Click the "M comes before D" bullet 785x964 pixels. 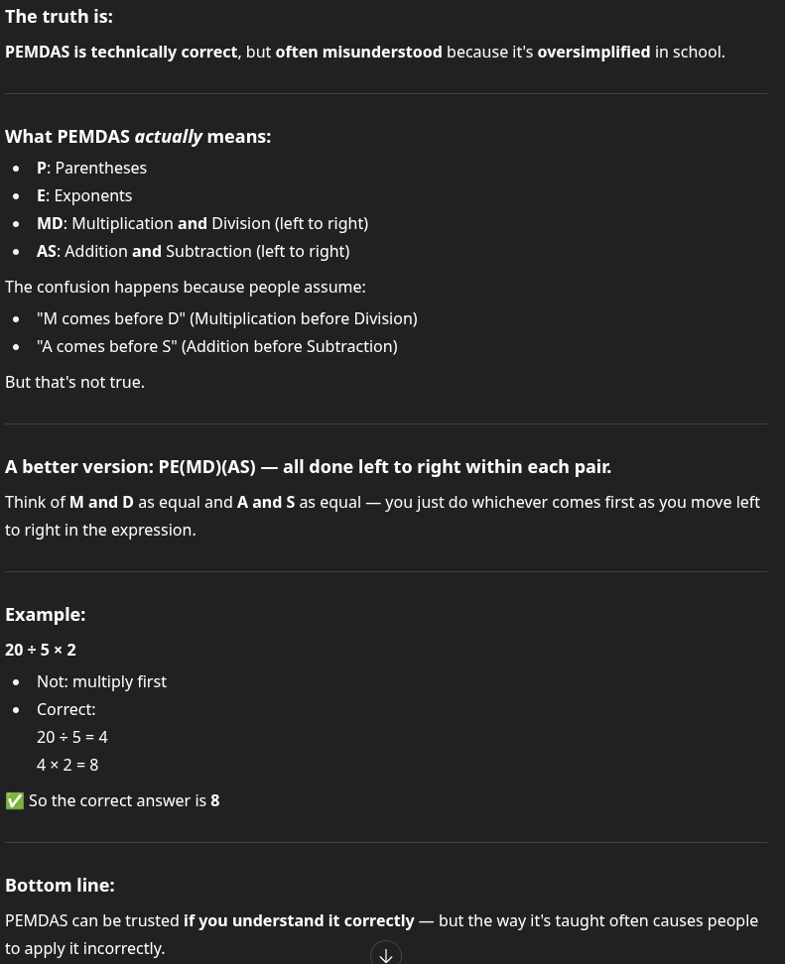point(226,319)
